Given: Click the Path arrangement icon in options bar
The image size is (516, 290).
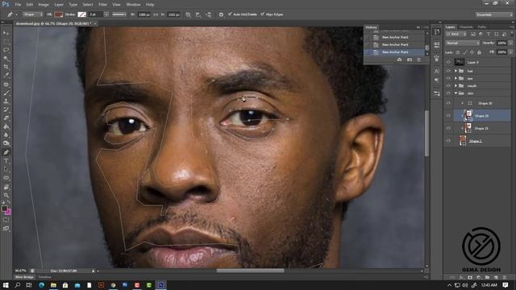Looking at the screenshot, I should (x=209, y=14).
